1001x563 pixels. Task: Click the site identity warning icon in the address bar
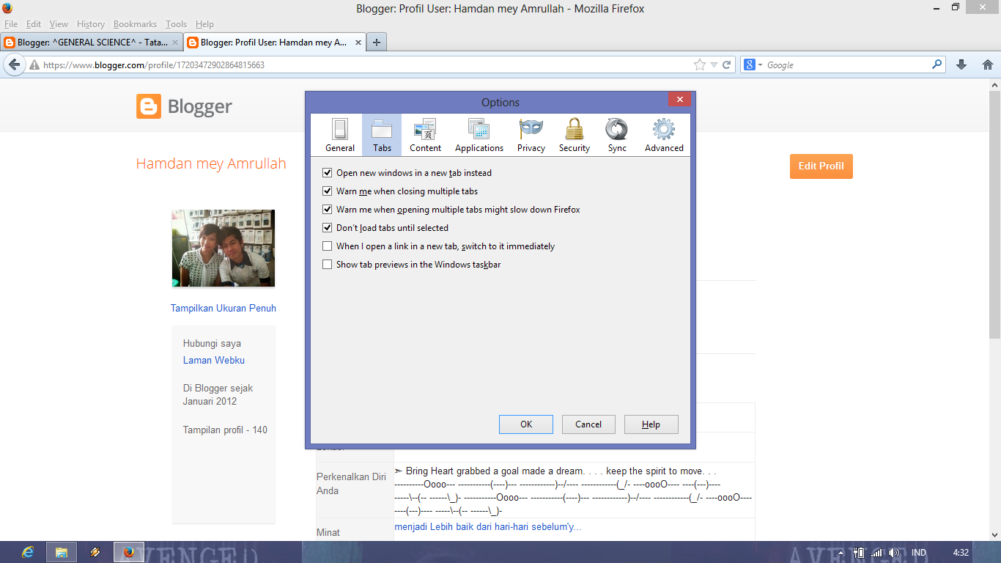pos(34,65)
